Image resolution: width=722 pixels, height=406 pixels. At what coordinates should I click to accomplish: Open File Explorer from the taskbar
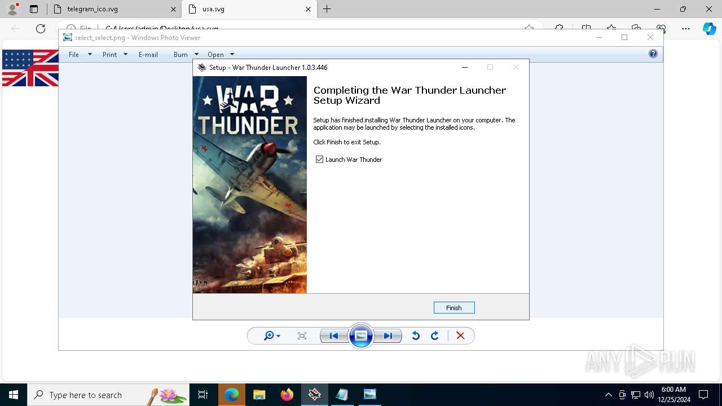point(259,395)
